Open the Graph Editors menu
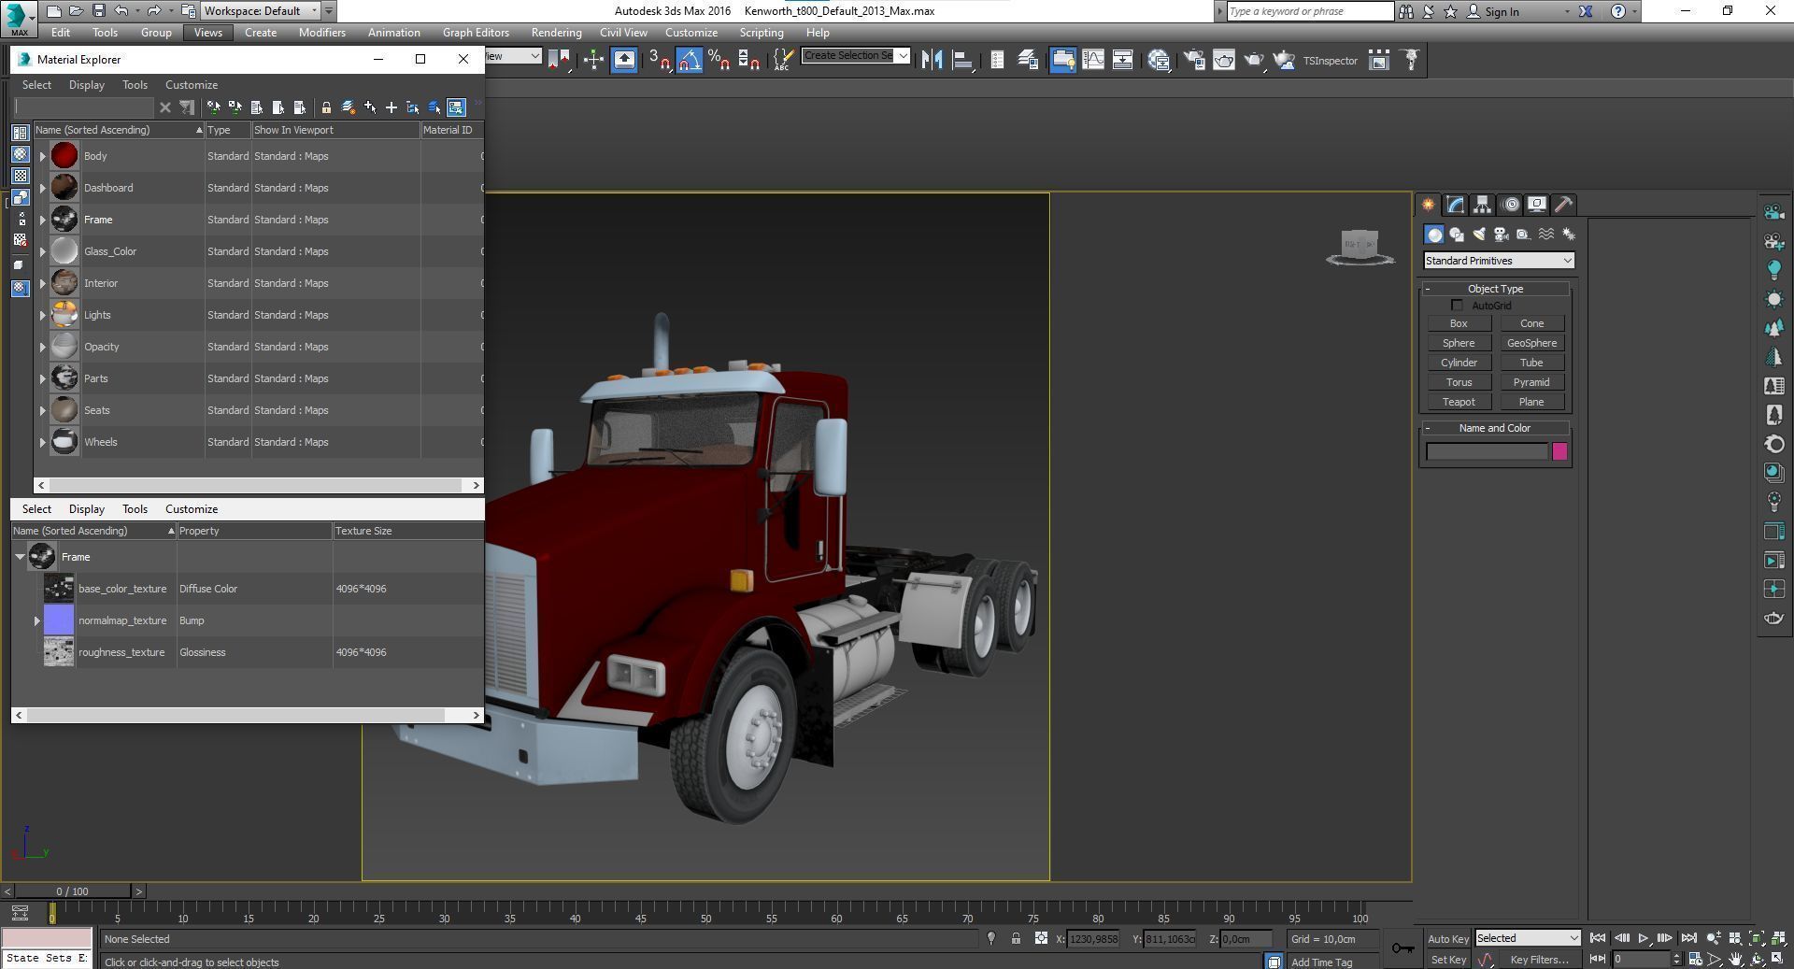This screenshot has height=969, width=1794. tap(476, 33)
